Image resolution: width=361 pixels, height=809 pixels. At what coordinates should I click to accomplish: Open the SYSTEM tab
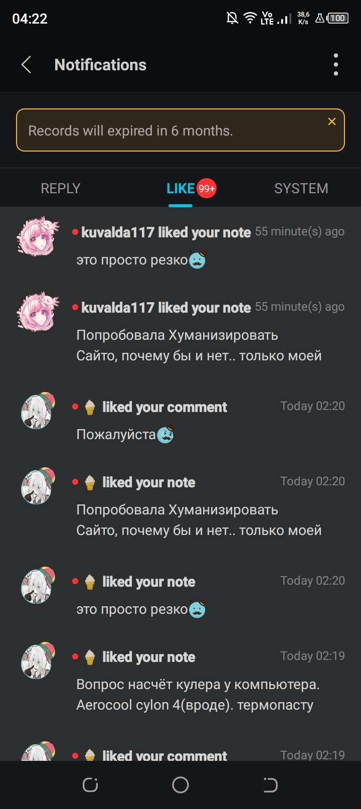pos(301,188)
